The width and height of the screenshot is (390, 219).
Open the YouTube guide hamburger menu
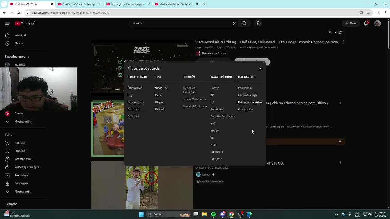pyautogui.click(x=7, y=23)
